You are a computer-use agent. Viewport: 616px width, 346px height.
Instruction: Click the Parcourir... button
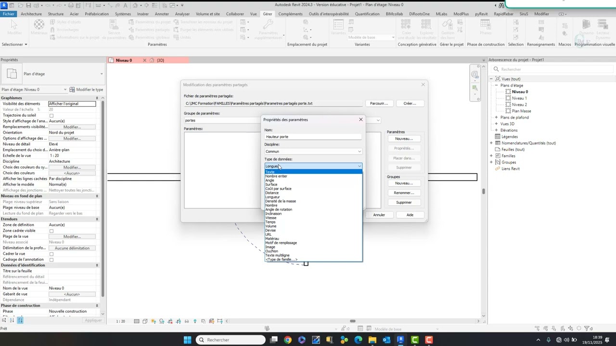[x=379, y=103]
